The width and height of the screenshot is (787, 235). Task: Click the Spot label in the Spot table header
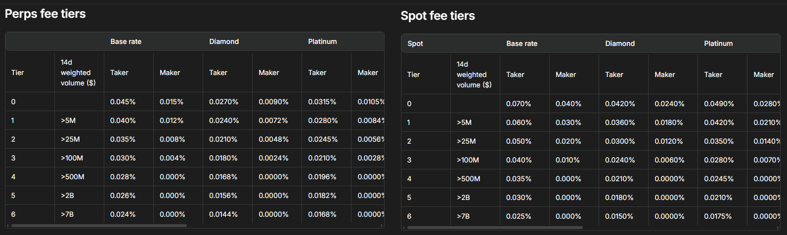tap(415, 43)
